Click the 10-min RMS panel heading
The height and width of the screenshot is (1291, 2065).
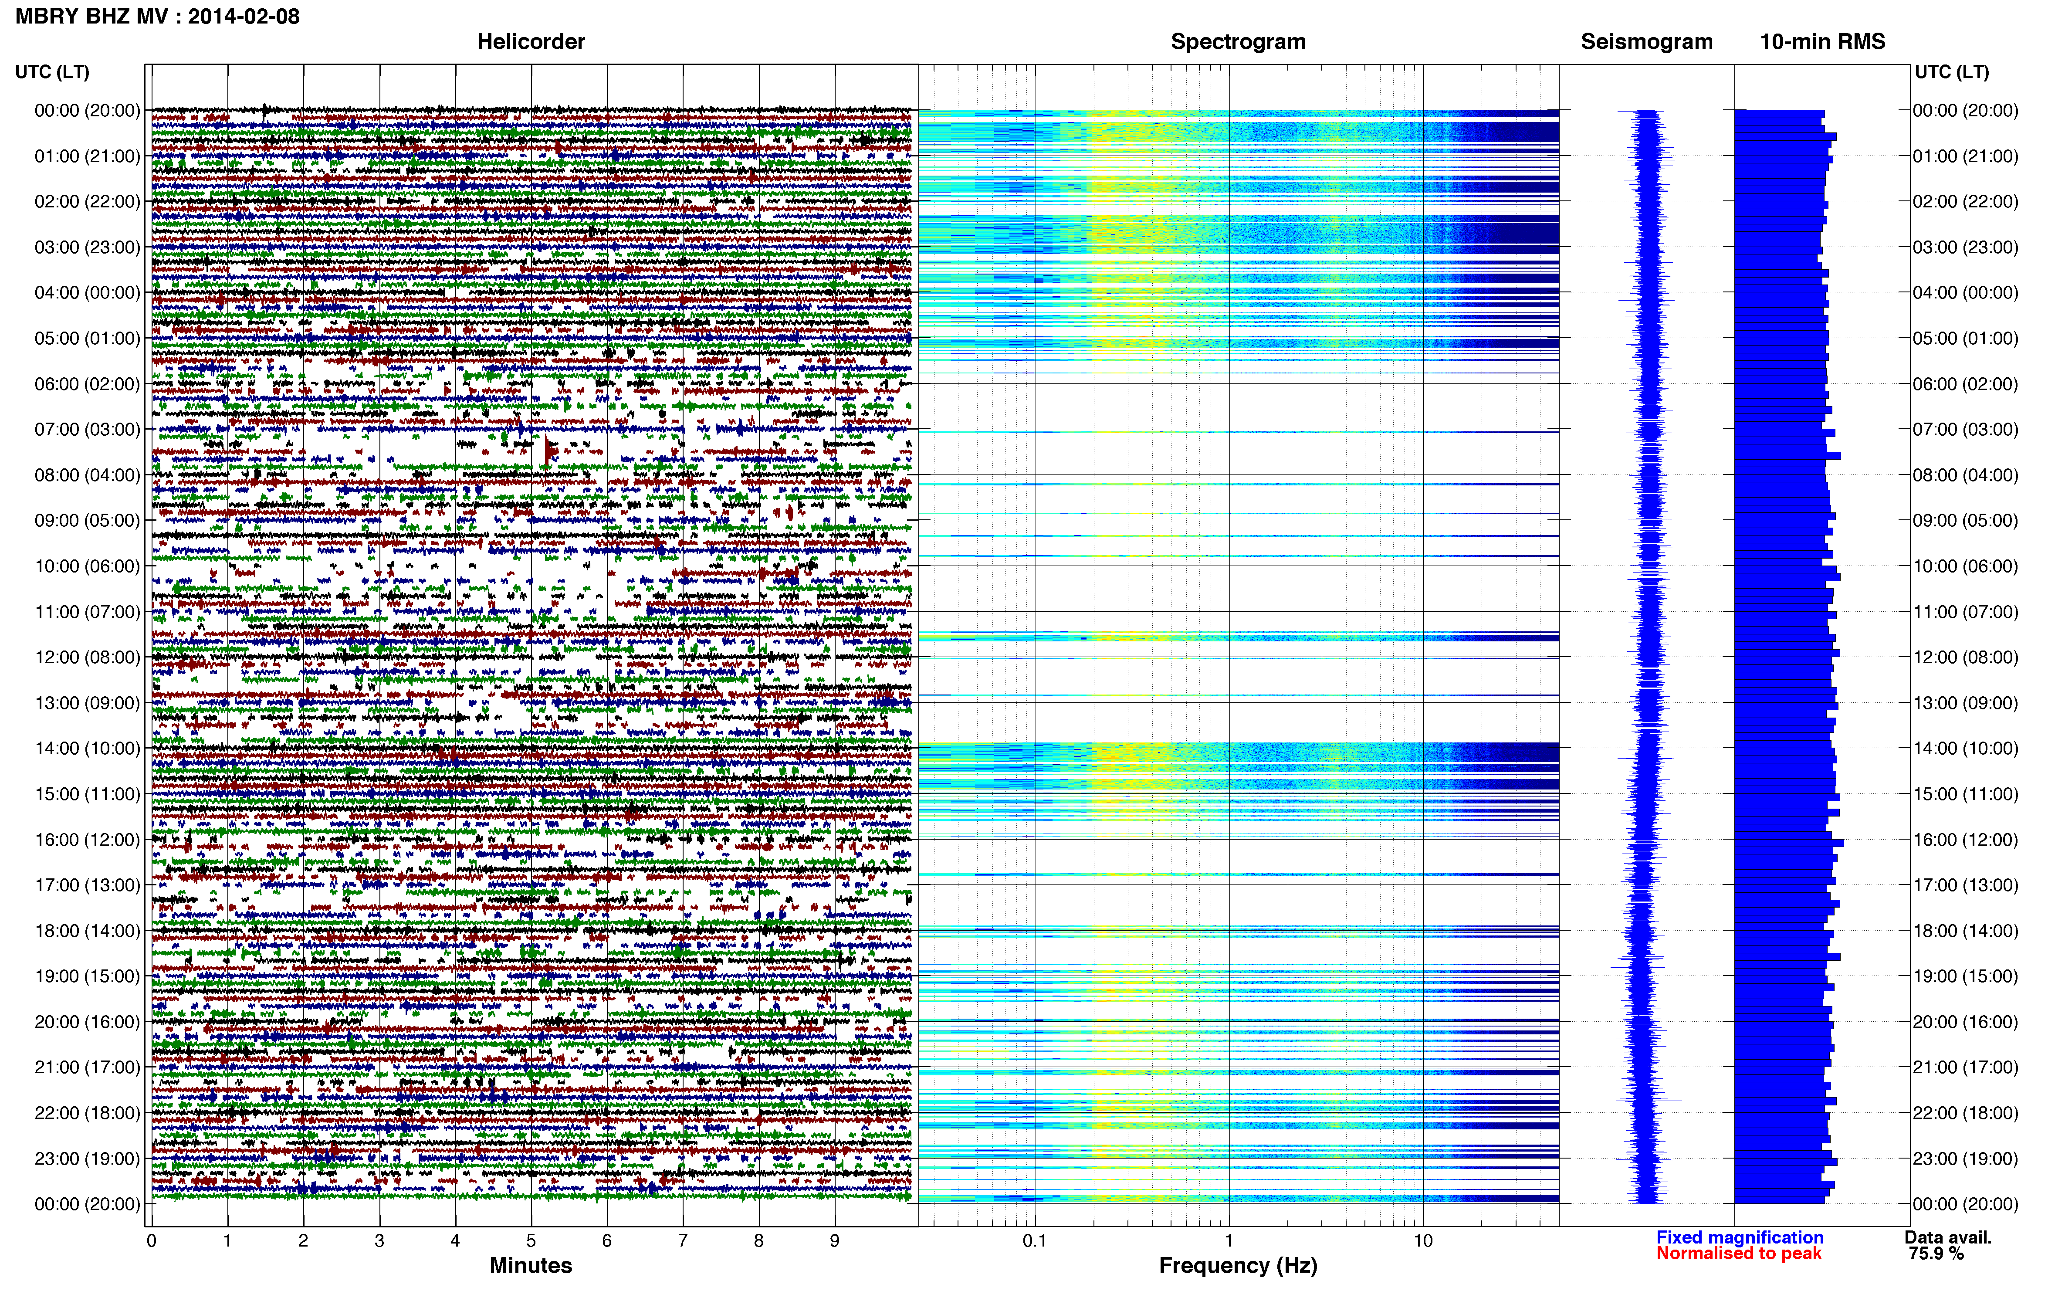click(1822, 41)
